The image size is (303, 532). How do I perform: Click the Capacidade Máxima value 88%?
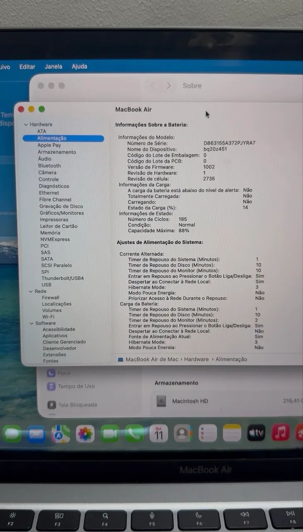[184, 230]
